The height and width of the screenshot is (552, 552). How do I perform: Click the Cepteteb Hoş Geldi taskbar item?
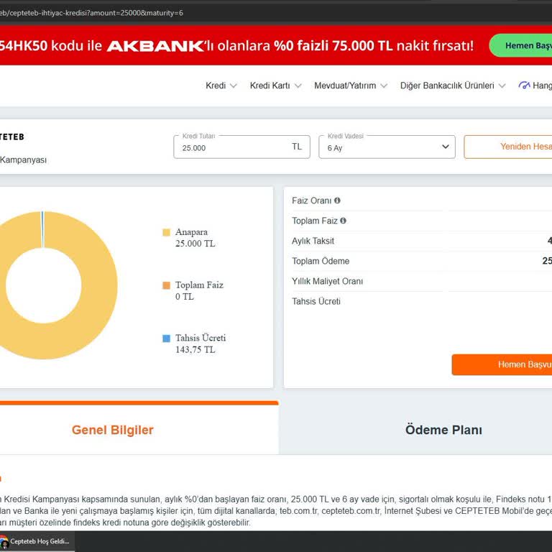tap(37, 541)
